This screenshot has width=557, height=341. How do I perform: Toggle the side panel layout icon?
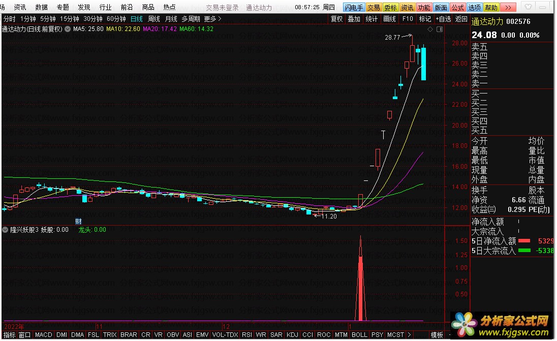[440, 29]
